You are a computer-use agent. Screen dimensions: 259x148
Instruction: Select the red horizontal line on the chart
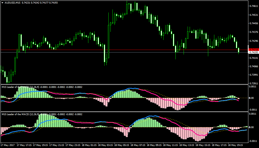(x=124, y=50)
